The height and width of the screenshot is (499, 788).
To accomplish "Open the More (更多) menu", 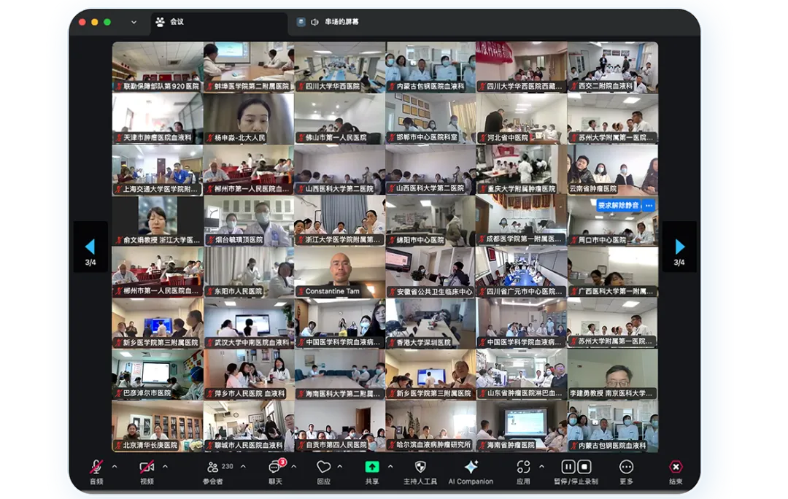I will [x=626, y=467].
